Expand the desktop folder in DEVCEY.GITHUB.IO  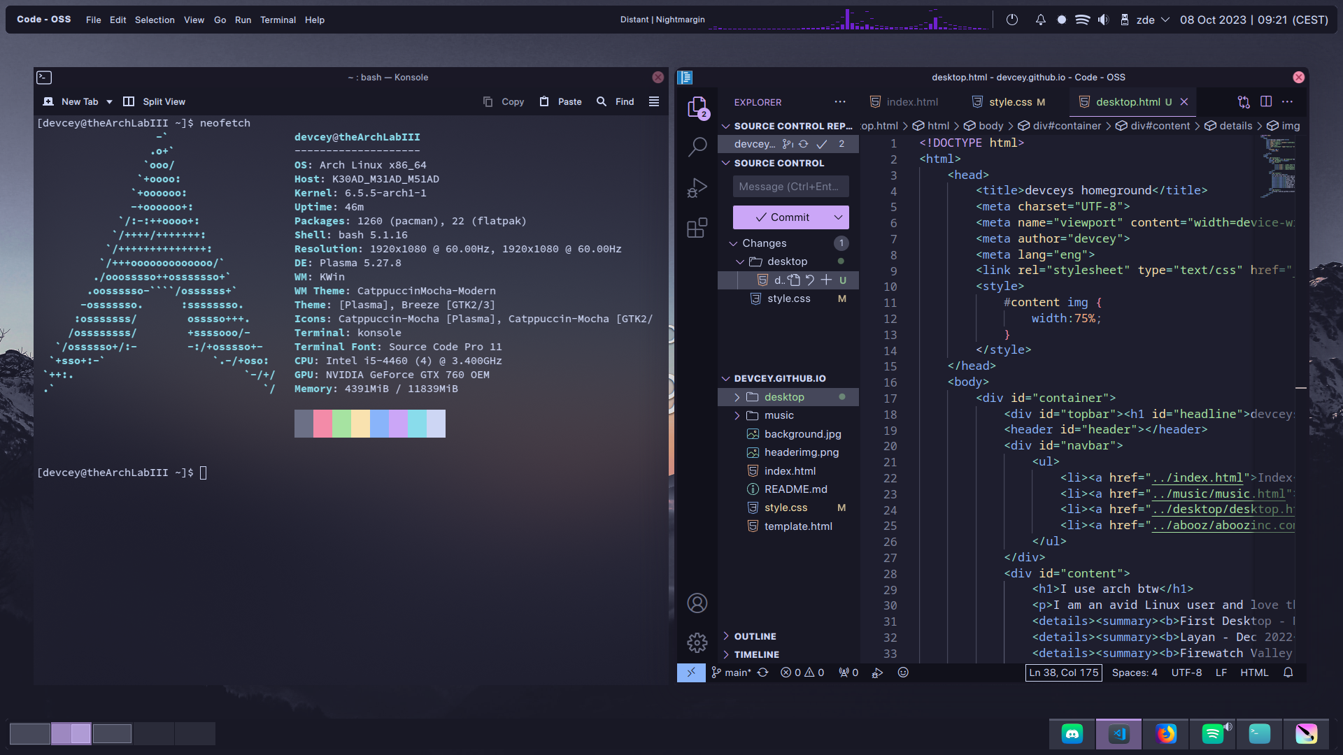(737, 397)
